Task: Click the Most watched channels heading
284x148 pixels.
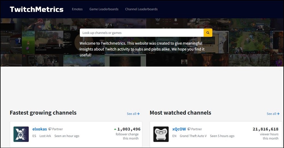Action: point(180,113)
